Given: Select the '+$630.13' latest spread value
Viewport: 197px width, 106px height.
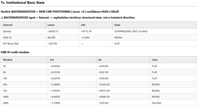Looking at the screenshot, I should [53, 31].
